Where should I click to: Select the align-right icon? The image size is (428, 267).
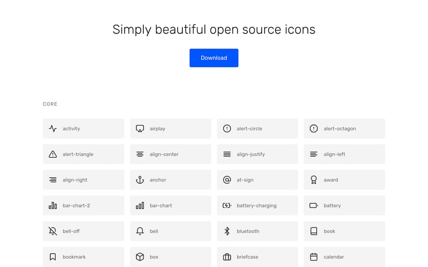[52, 180]
